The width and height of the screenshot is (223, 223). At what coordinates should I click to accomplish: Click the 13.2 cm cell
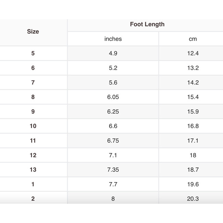(193, 68)
